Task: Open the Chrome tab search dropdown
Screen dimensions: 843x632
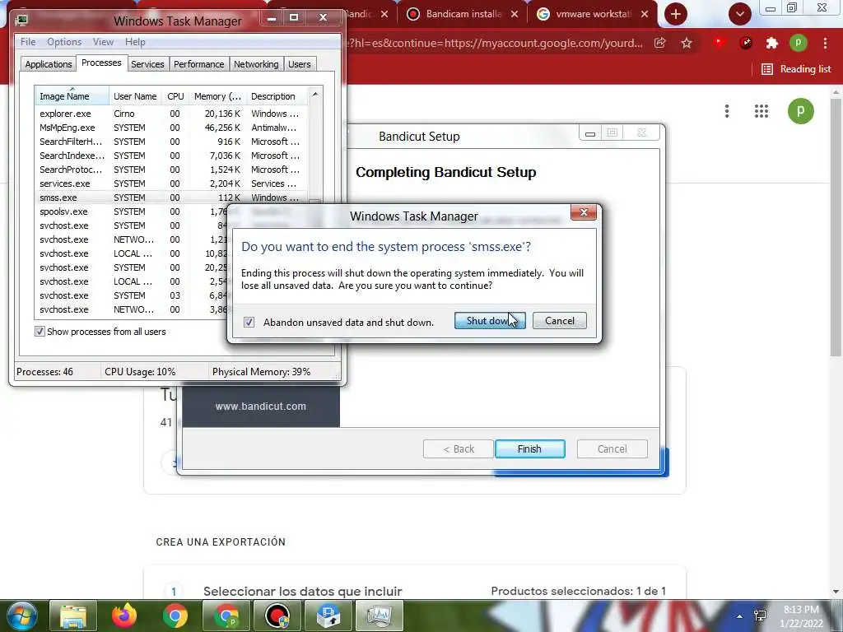Action: tap(740, 14)
